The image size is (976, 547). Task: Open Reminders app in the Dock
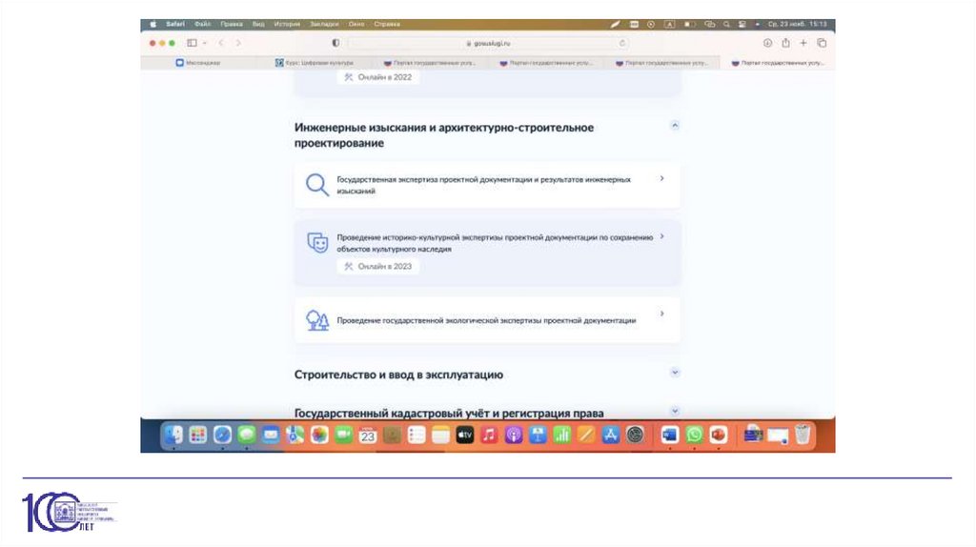(x=417, y=435)
